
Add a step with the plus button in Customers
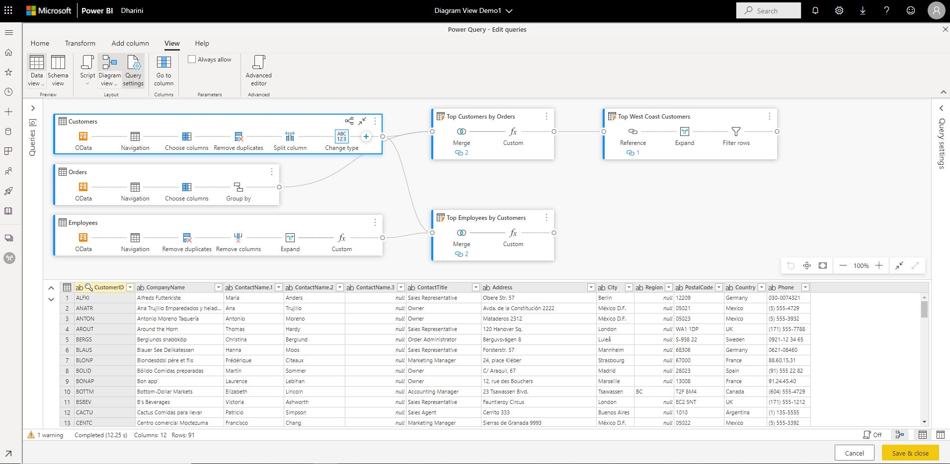point(366,136)
